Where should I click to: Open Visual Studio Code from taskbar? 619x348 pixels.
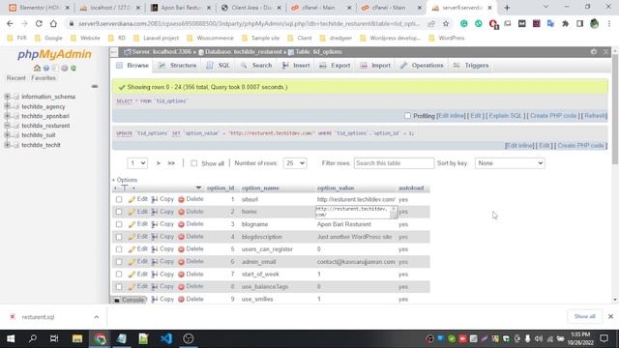(166, 338)
